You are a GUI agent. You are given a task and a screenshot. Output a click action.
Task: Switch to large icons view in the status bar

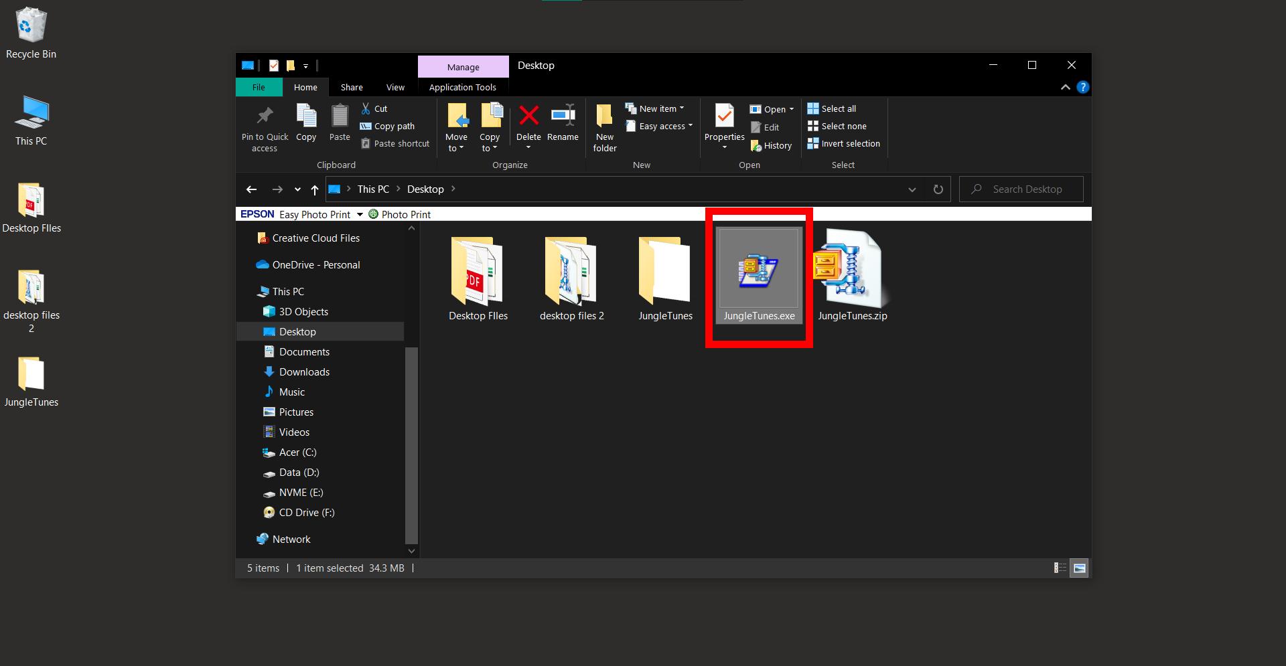pyautogui.click(x=1079, y=568)
